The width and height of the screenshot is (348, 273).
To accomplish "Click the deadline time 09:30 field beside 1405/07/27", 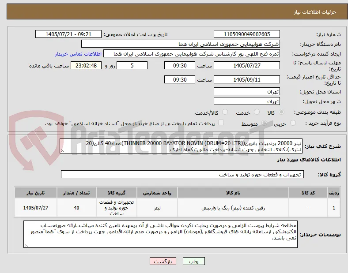I will [x=180, y=66].
